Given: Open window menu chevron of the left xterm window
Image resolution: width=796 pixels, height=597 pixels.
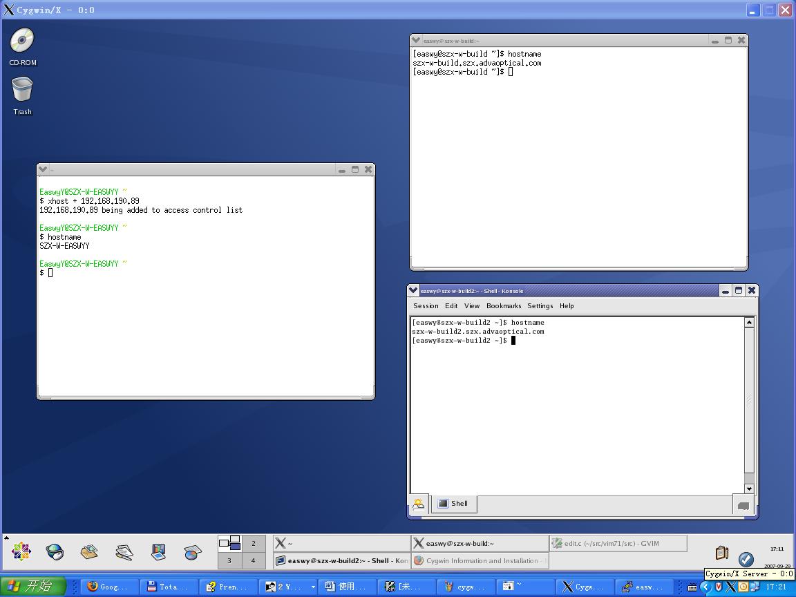Looking at the screenshot, I should (x=43, y=169).
